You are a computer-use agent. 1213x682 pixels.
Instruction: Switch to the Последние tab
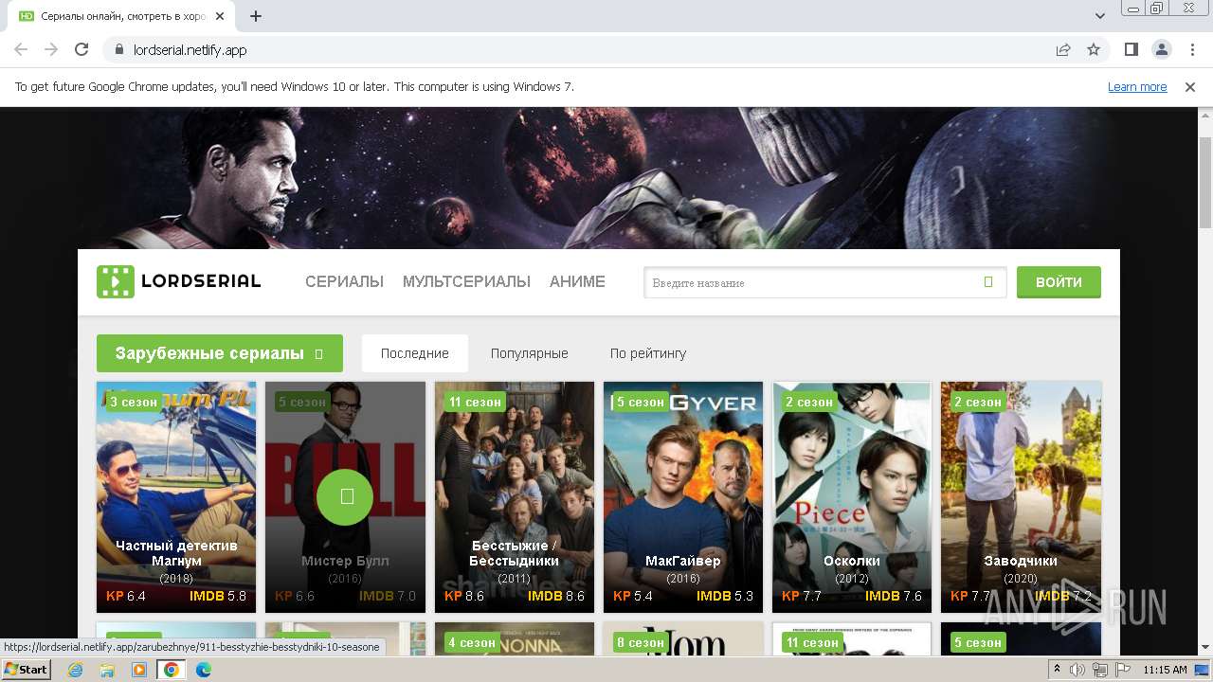tap(415, 353)
